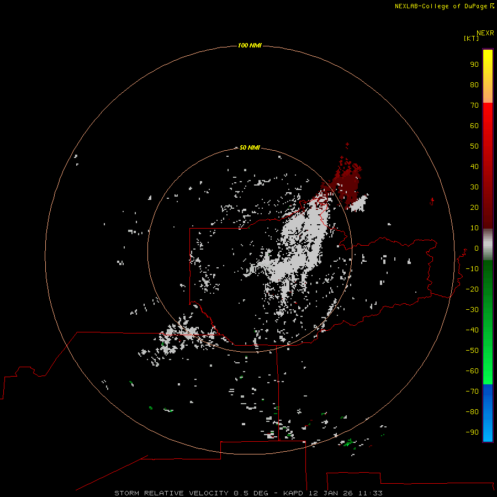Click the 100 NMI range ring label

click(x=250, y=45)
